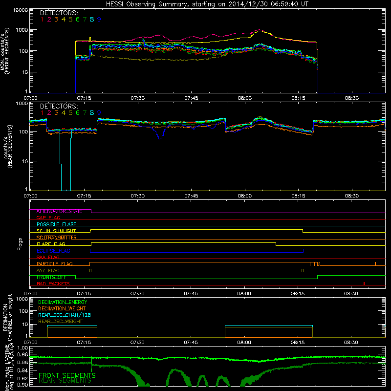Select pink detector '2' in rear segments legend

[x=49, y=113]
